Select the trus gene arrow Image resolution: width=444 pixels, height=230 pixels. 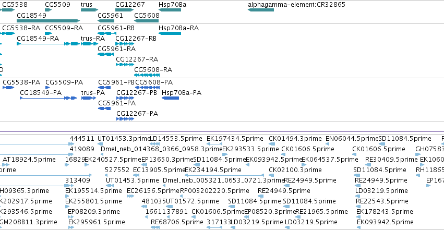click(89, 10)
